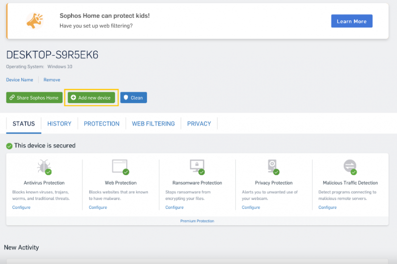397x264 pixels.
Task: Click the Antivirus Protection bug icon
Action: click(x=44, y=167)
